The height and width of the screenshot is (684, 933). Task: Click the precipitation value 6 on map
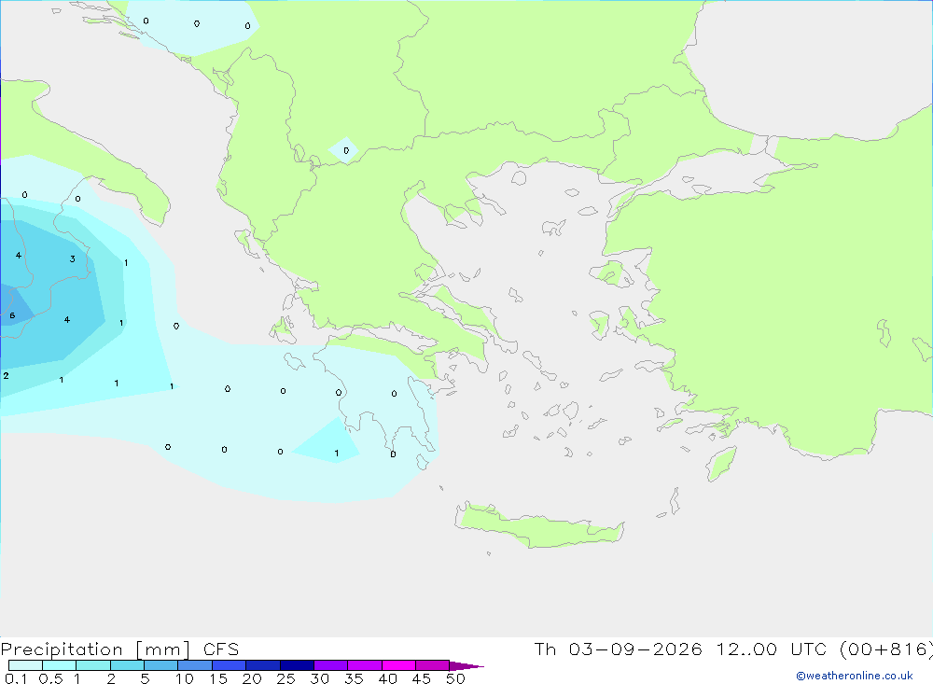tap(12, 315)
